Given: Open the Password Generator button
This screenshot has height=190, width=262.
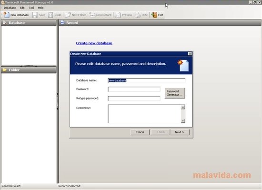Looking at the screenshot, I should click(x=175, y=93).
